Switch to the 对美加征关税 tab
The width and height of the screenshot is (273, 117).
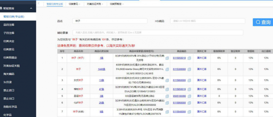(94, 4)
